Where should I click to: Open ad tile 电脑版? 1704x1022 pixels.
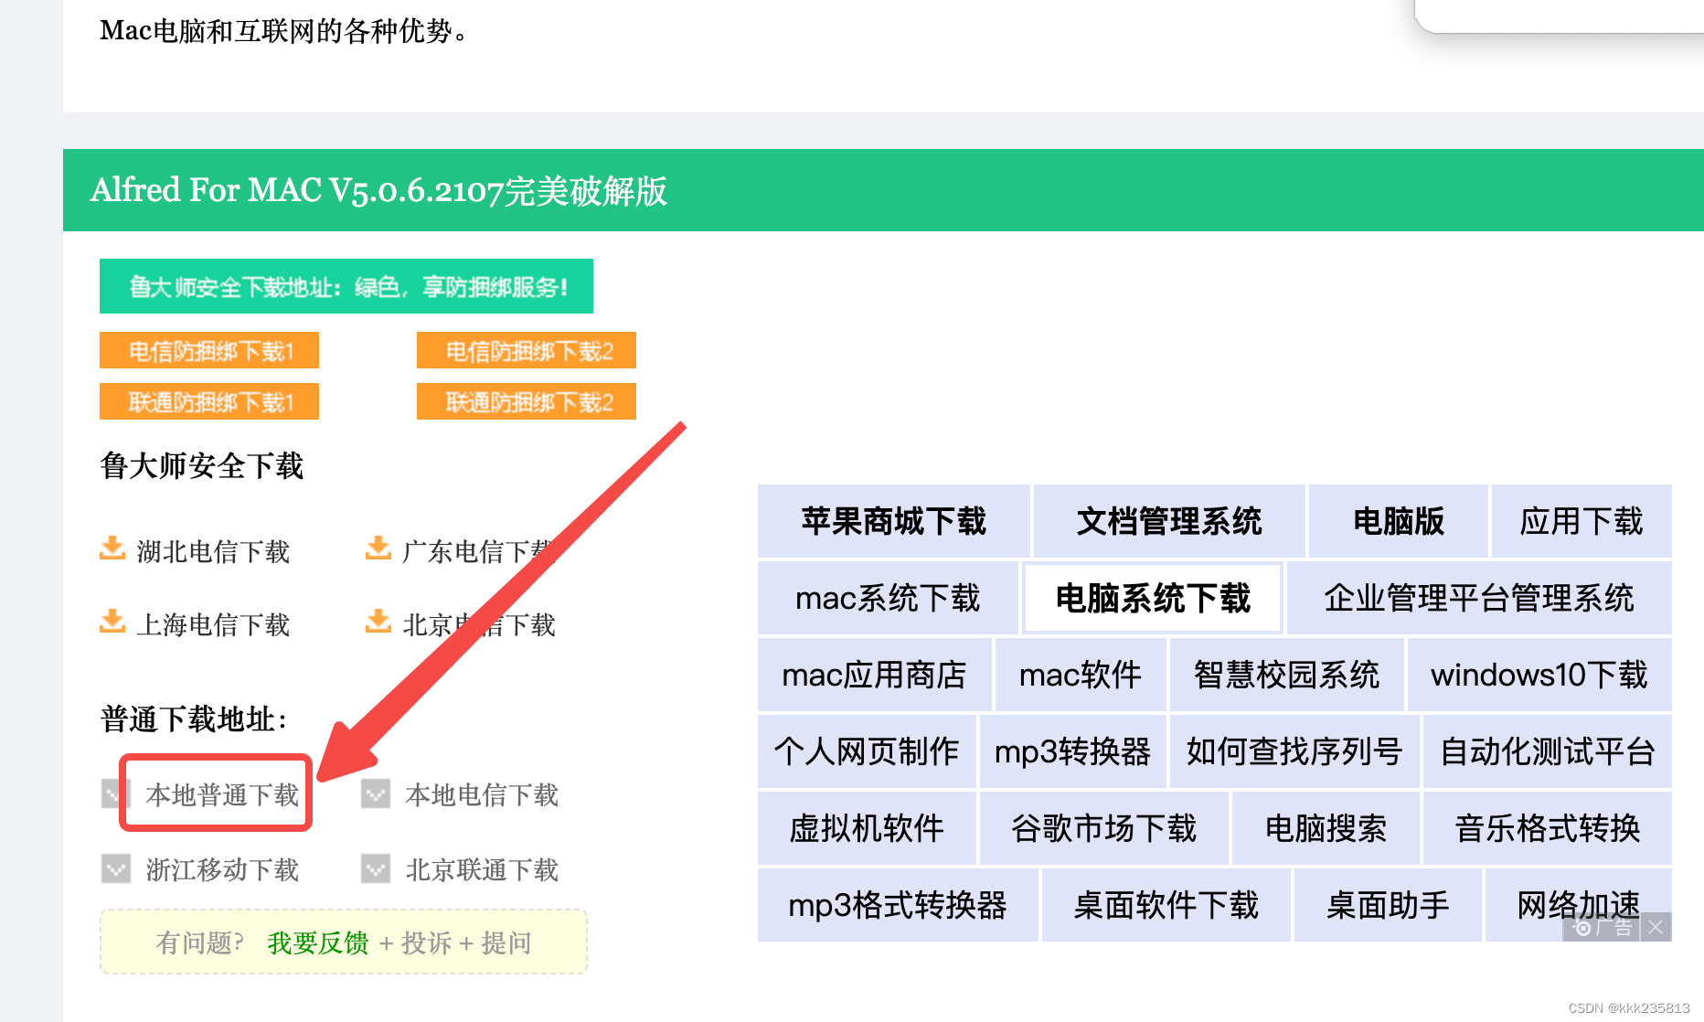[1399, 521]
